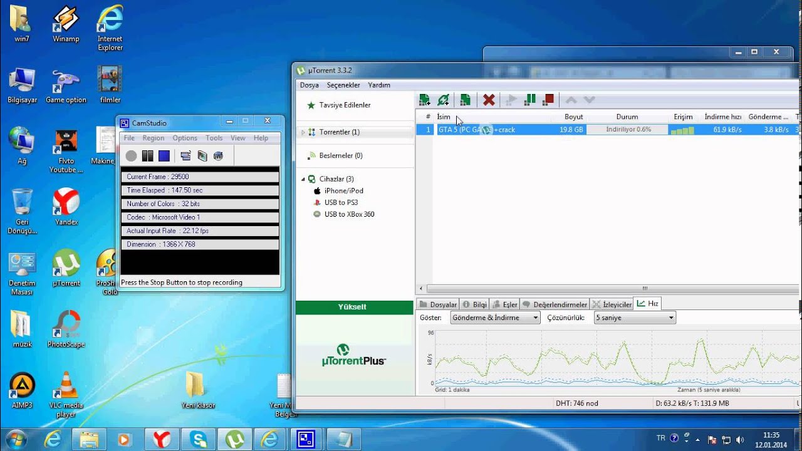Click the greyed Start torrent play icon
This screenshot has height=451, width=802.
tap(511, 100)
